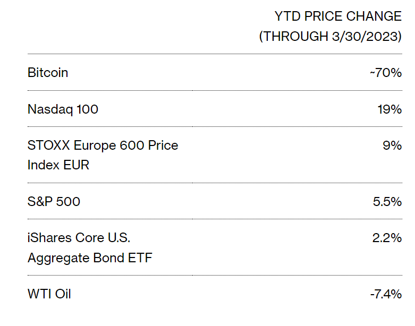Viewport: 415px width, 326px height.
Task: Select the S&P 500 row label
Action: (54, 201)
